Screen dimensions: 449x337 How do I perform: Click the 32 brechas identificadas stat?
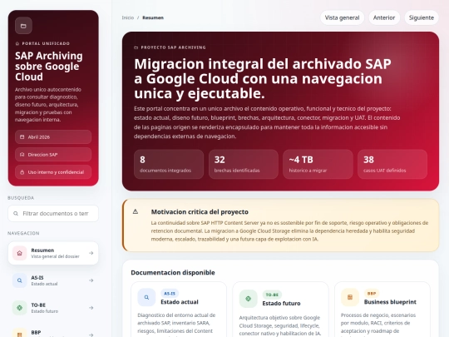244,164
